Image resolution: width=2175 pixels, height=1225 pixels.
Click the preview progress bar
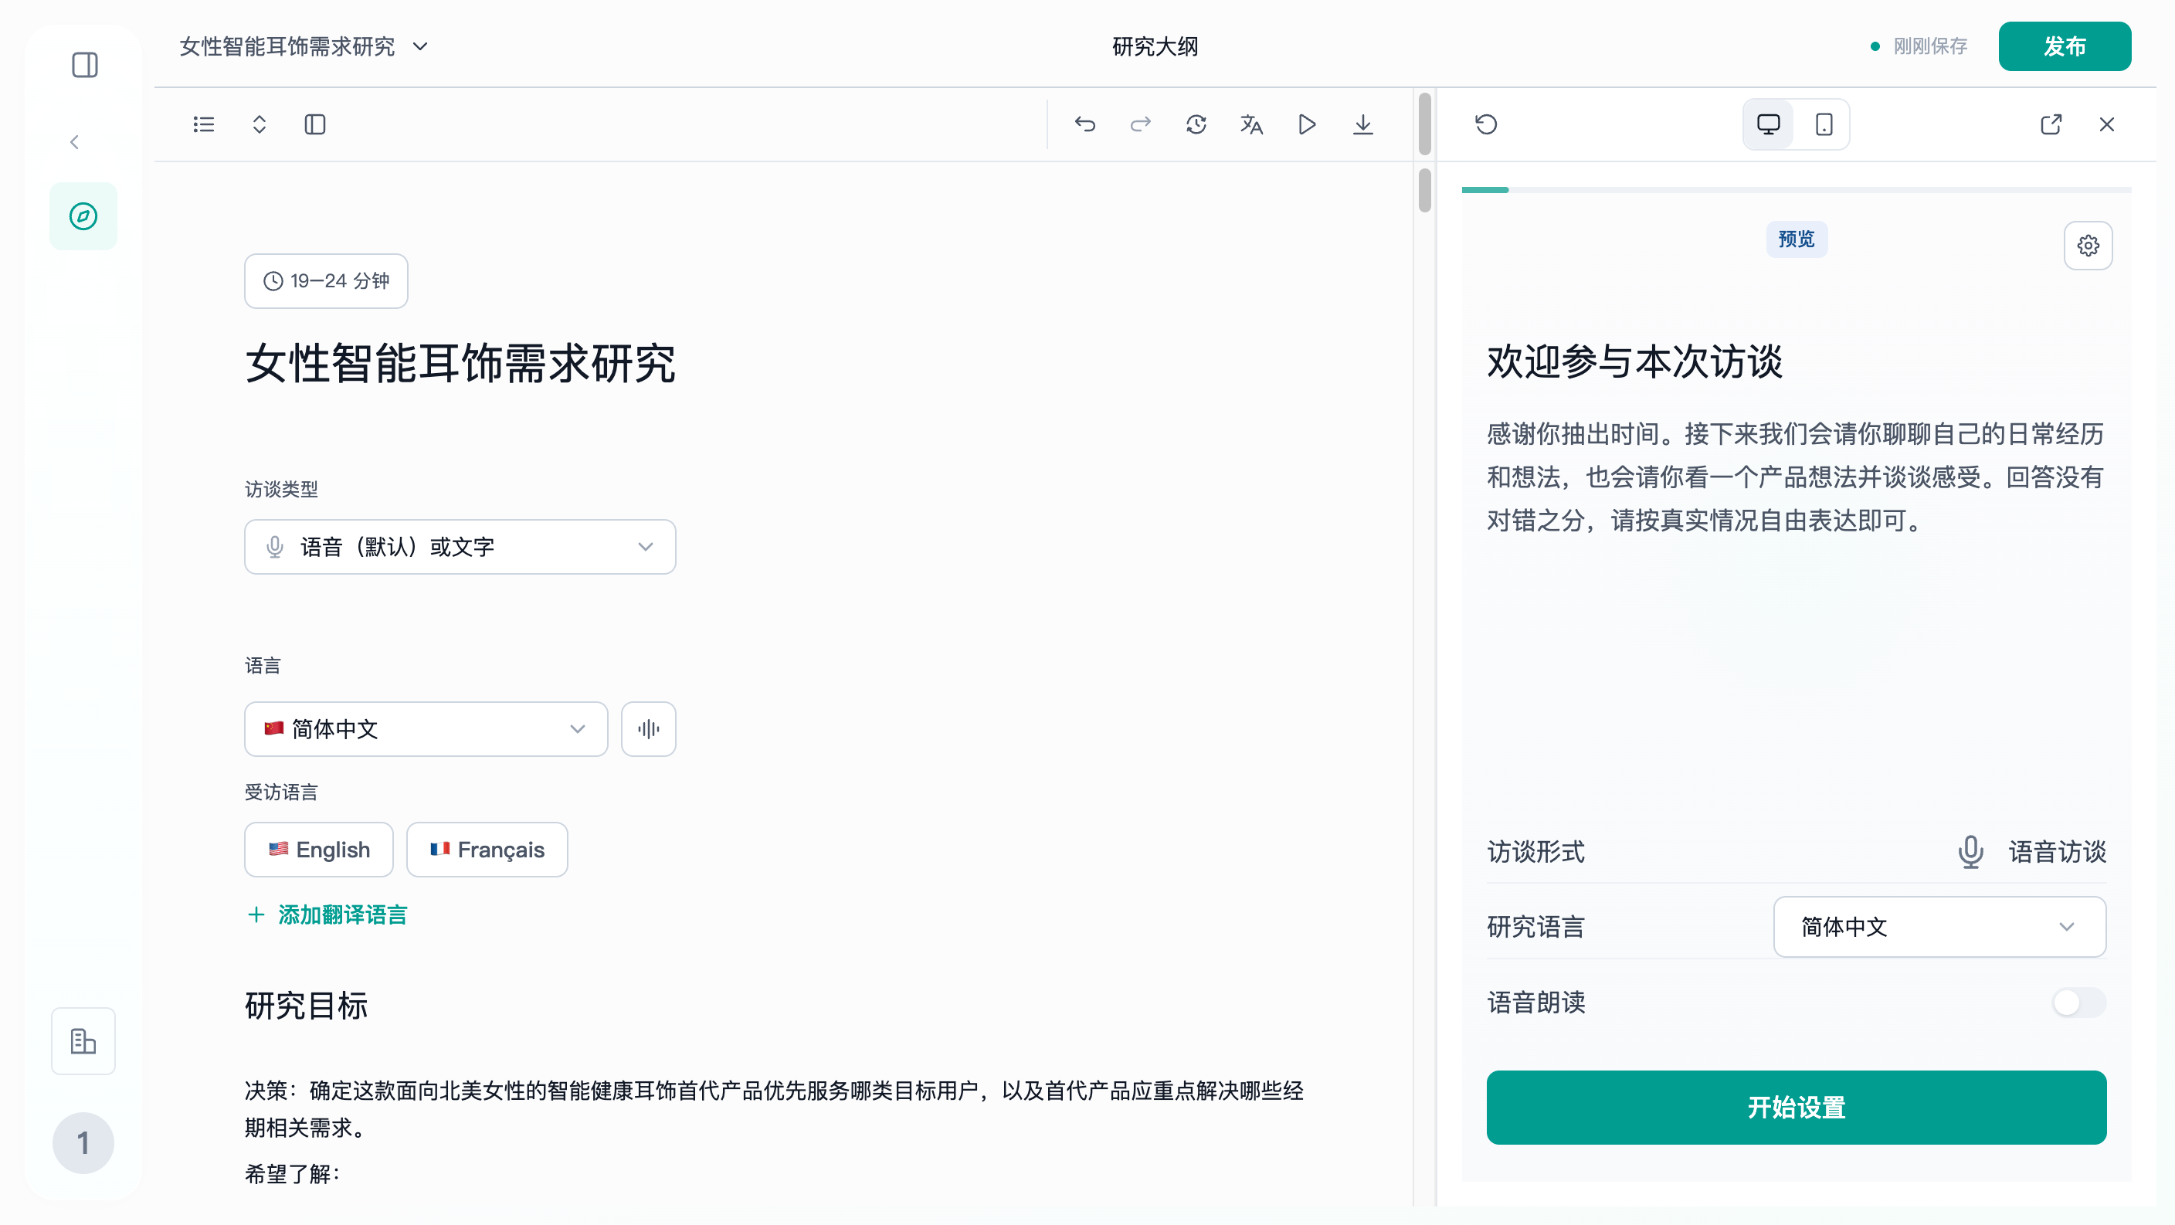(1796, 190)
